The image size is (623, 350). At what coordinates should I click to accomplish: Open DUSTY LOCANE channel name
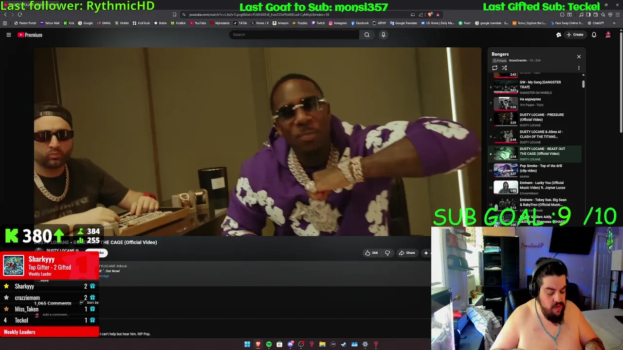(x=60, y=250)
